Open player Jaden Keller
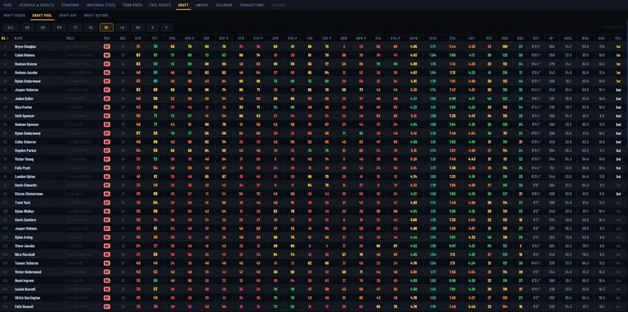628x312 pixels. tap(24, 98)
